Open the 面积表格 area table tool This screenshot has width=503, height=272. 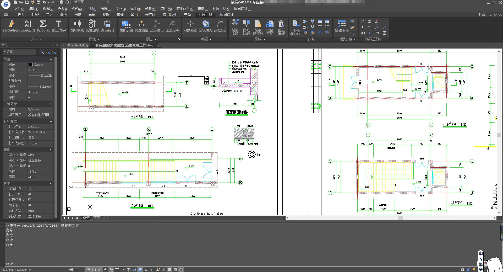[x=126, y=26]
